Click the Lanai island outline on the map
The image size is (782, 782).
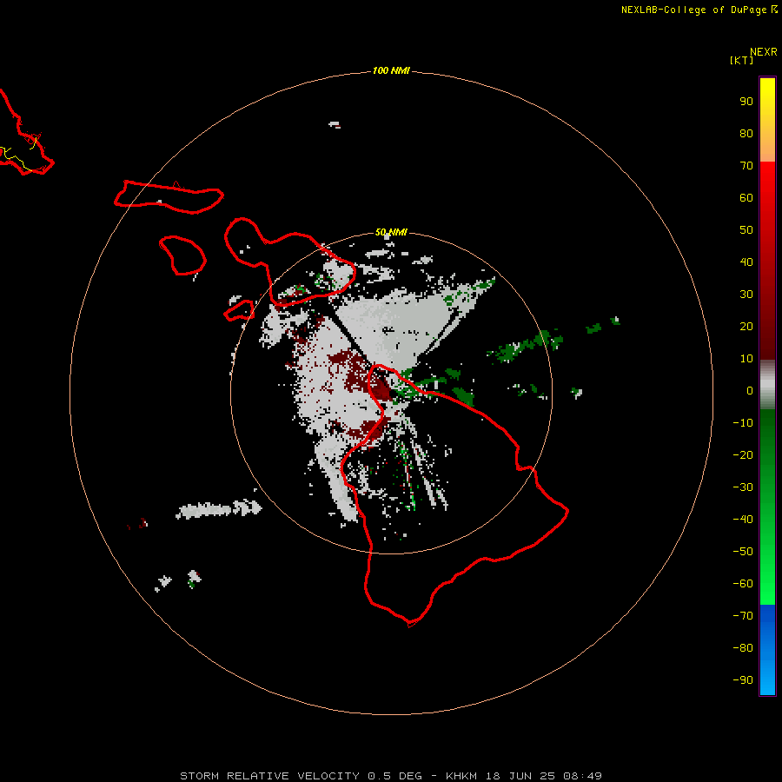pyautogui.click(x=183, y=255)
